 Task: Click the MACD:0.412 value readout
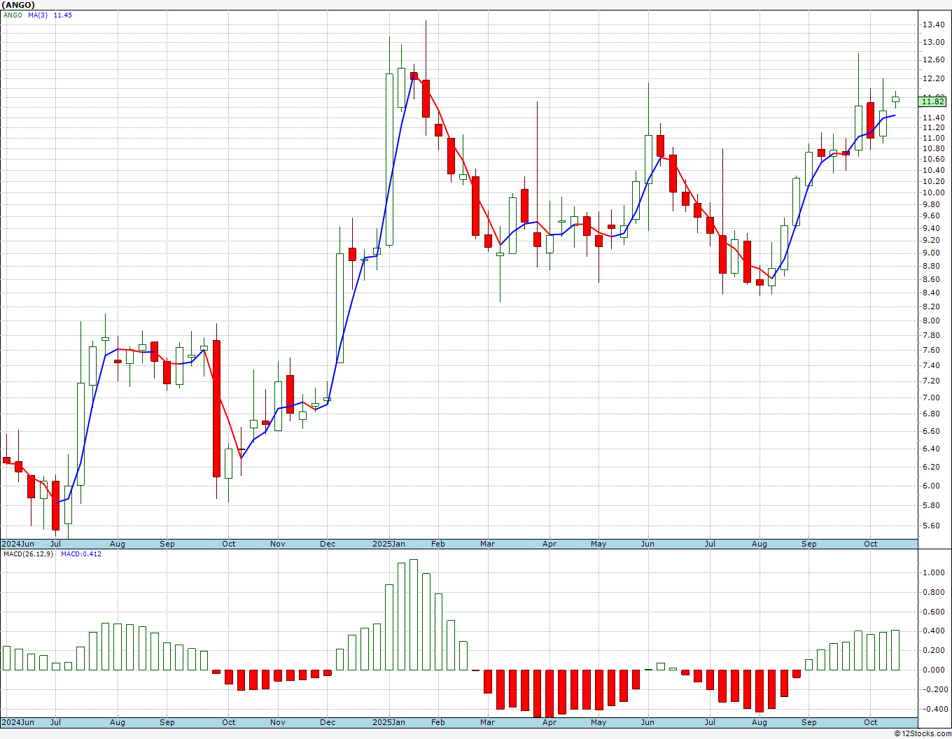point(81,554)
